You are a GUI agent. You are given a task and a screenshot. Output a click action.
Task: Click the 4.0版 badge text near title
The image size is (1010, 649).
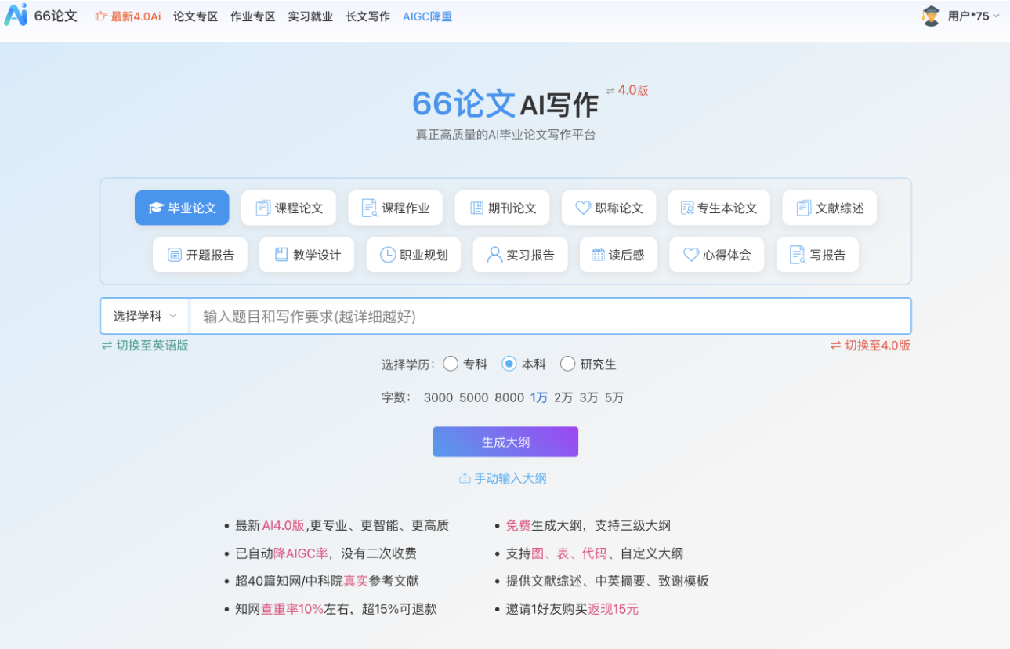tap(633, 90)
